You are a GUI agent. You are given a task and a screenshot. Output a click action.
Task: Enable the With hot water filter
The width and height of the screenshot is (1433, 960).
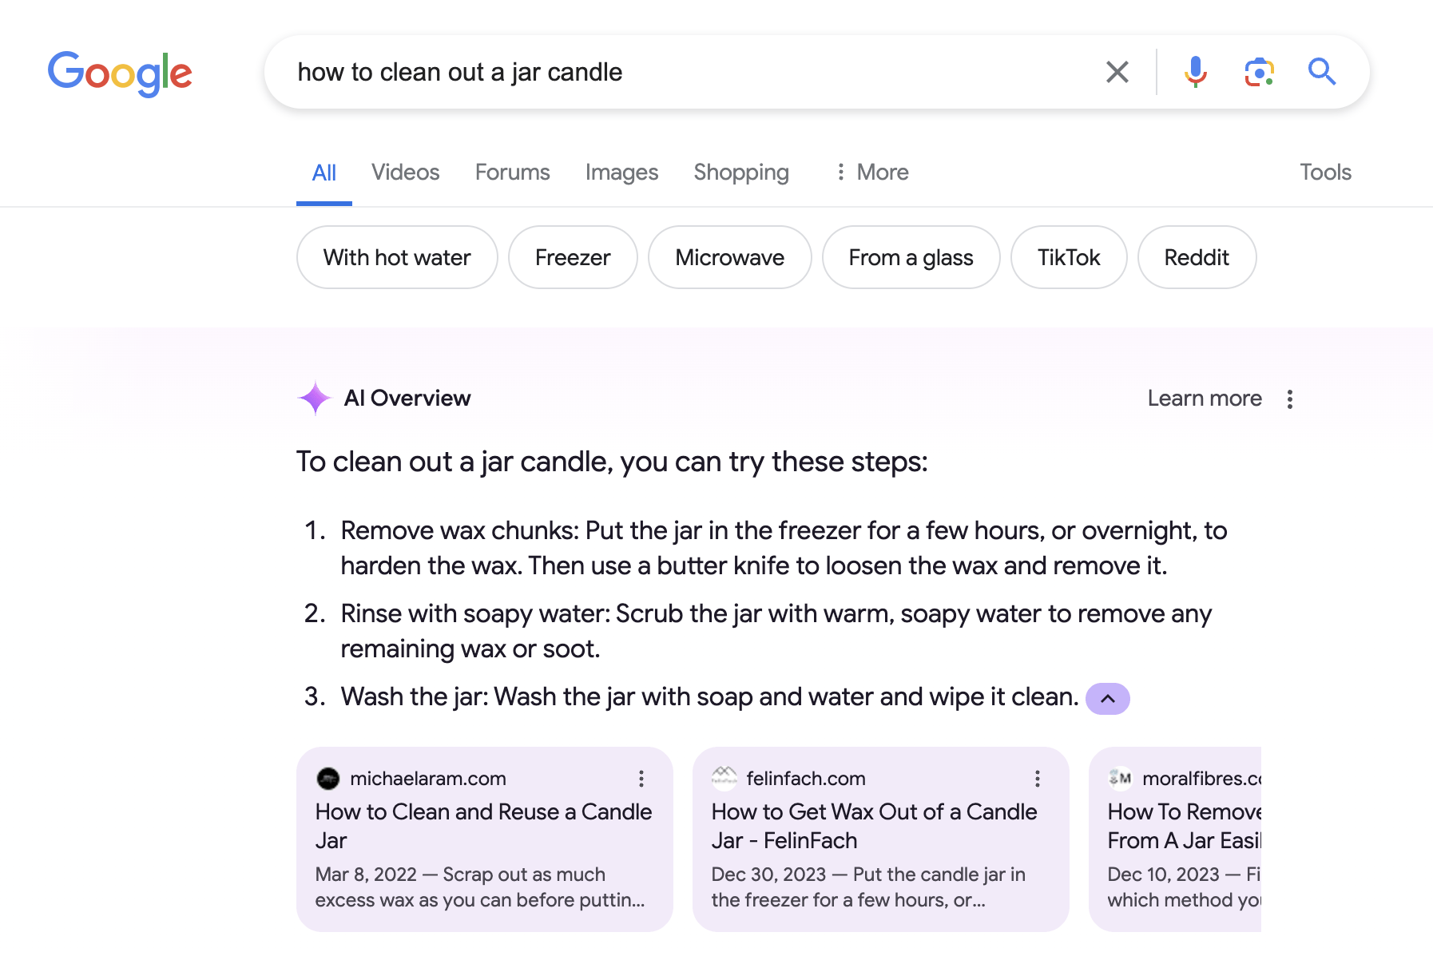397,257
